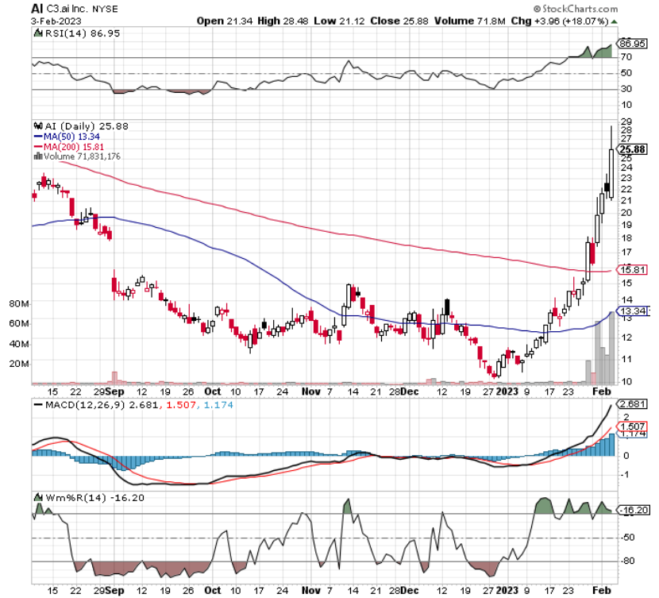Screen dimensions: 659x598
Task: Click the 86.95 RSI value tag
Action: tap(633, 44)
